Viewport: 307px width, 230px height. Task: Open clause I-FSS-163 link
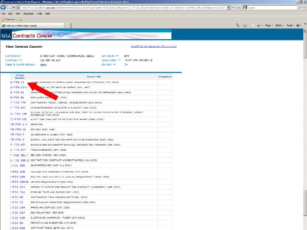pyautogui.click(x=17, y=187)
